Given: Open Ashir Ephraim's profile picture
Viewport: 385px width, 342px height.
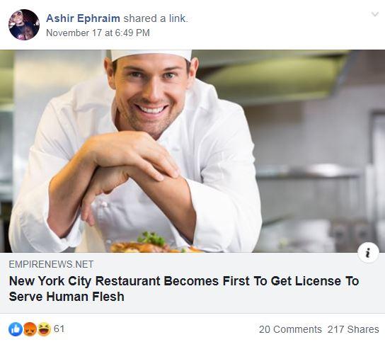Looking at the screenshot, I should 24,25.
